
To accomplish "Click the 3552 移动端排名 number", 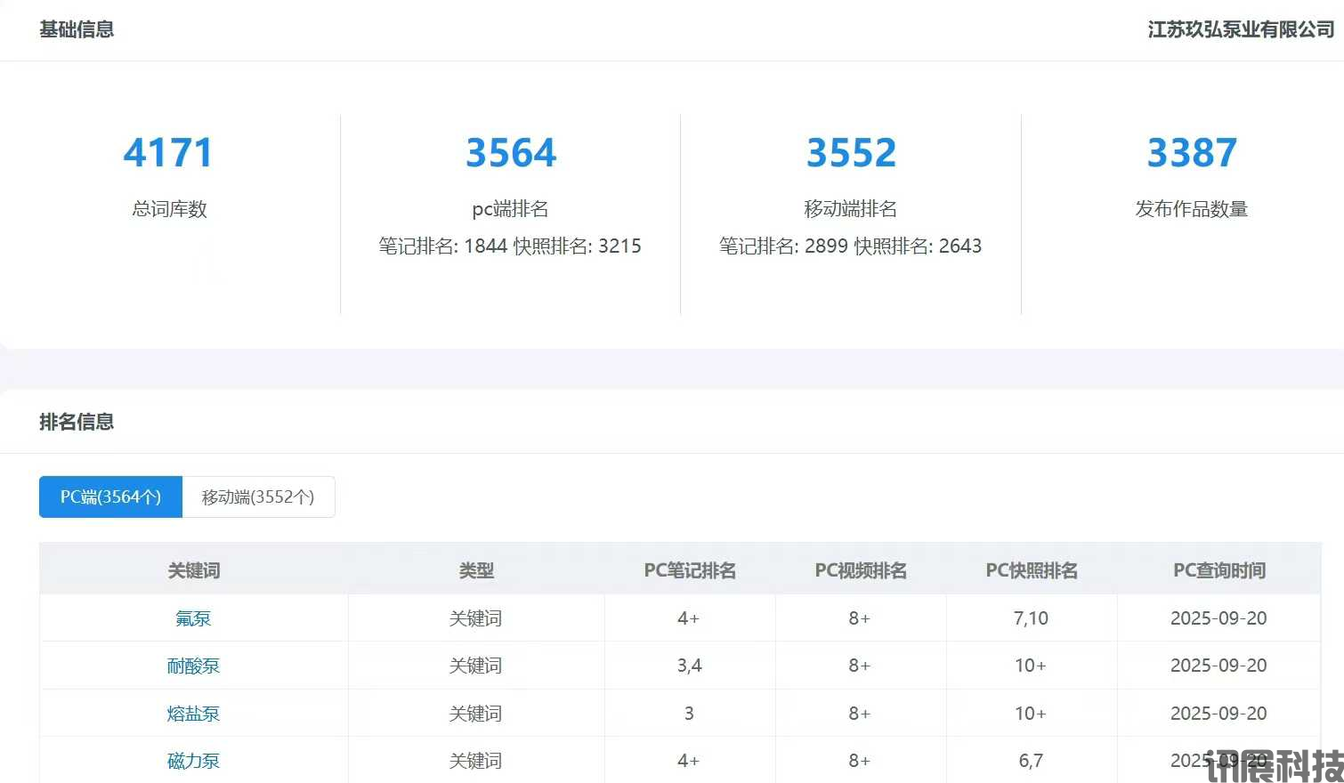I will point(851,153).
